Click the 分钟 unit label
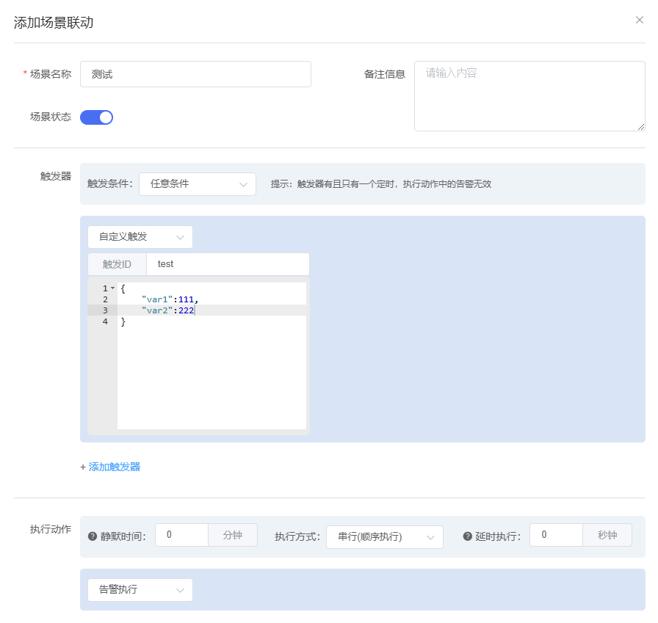Screen dimensions: 658x623 click(x=233, y=535)
